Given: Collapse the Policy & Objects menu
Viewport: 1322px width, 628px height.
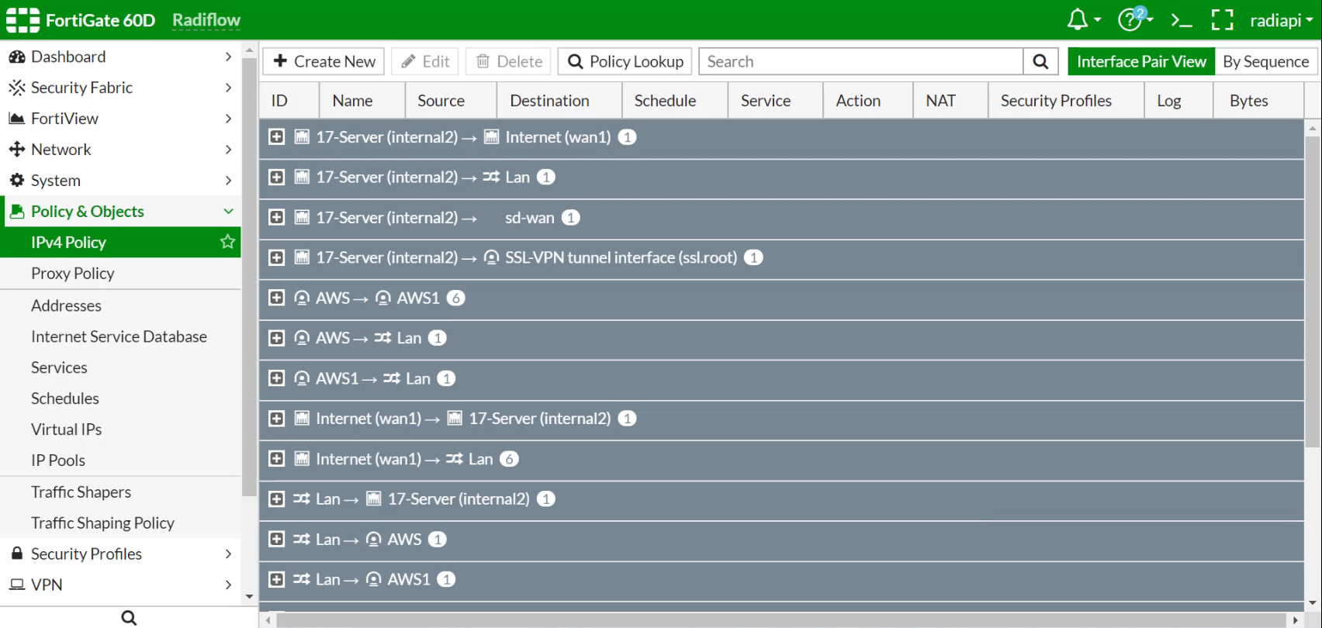Looking at the screenshot, I should click(228, 211).
